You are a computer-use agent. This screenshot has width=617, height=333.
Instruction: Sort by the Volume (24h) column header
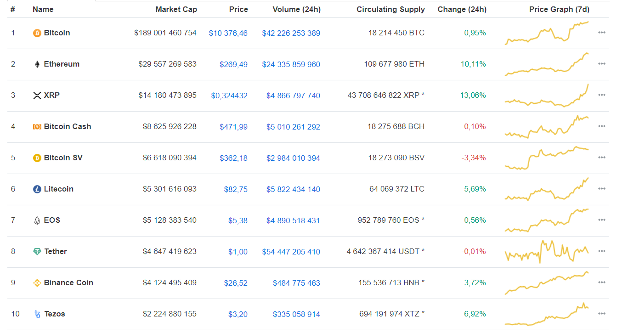point(296,9)
